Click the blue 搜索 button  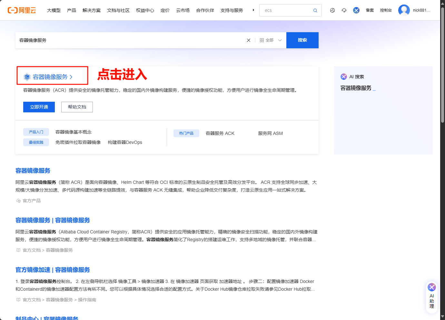point(302,40)
